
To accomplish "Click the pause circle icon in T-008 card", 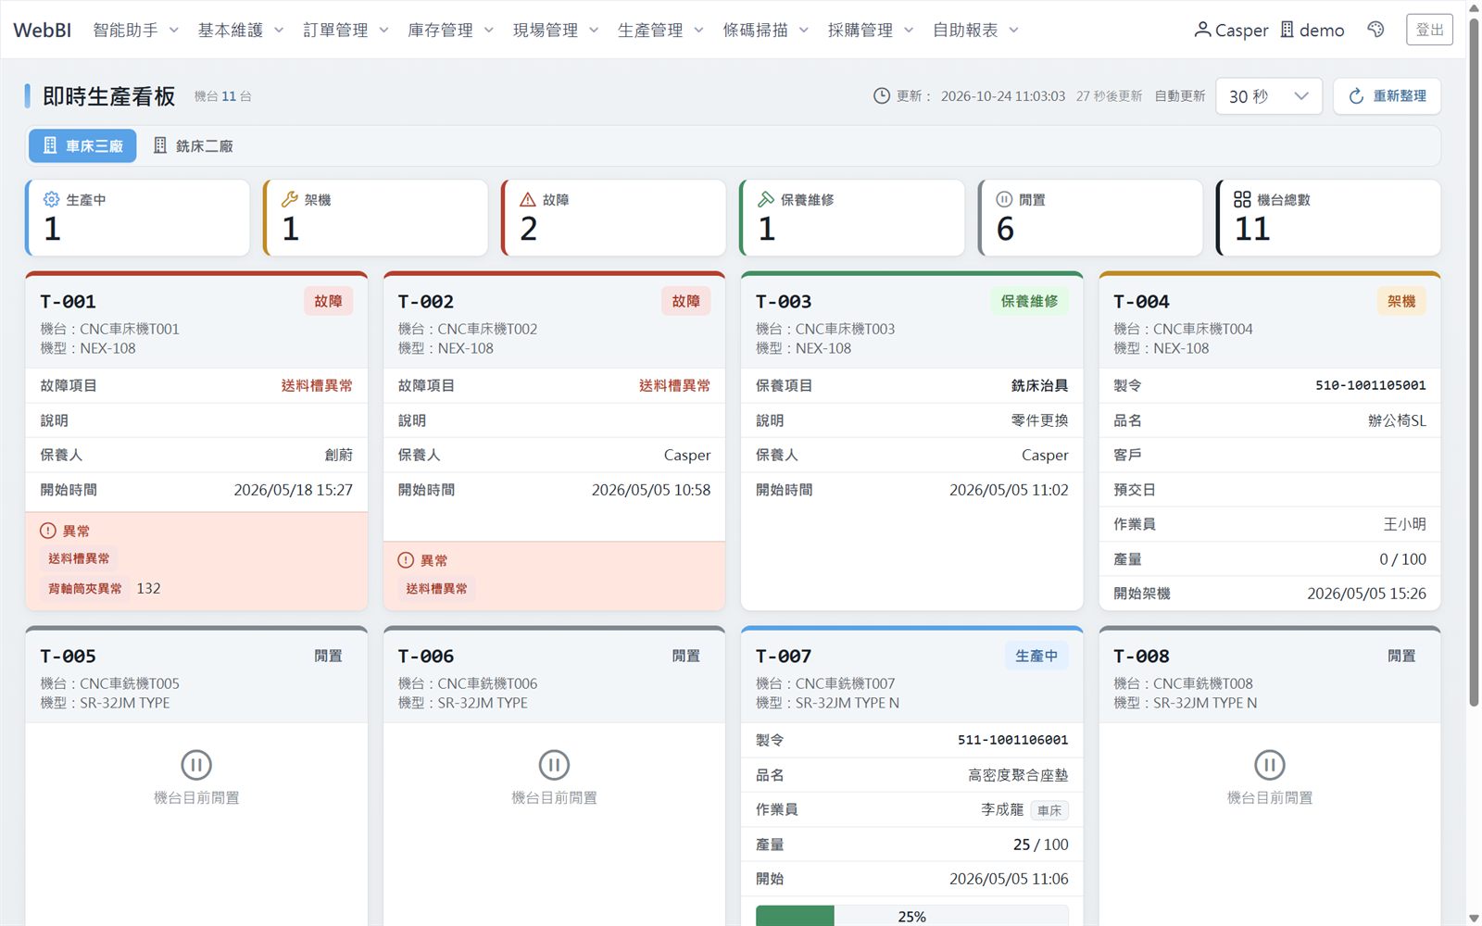I will pyautogui.click(x=1270, y=765).
